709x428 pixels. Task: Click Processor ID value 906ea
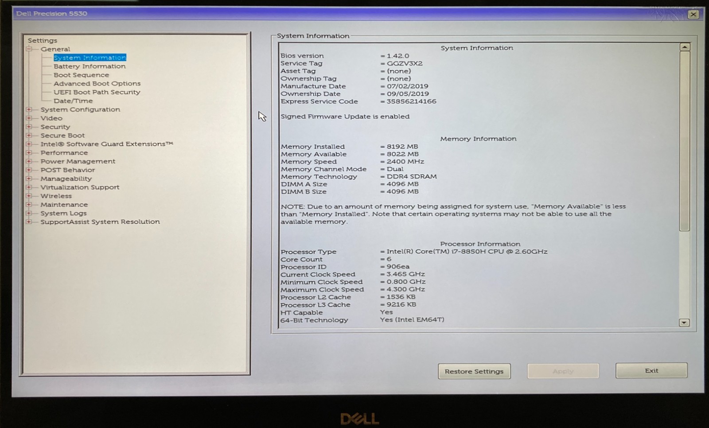tap(398, 267)
